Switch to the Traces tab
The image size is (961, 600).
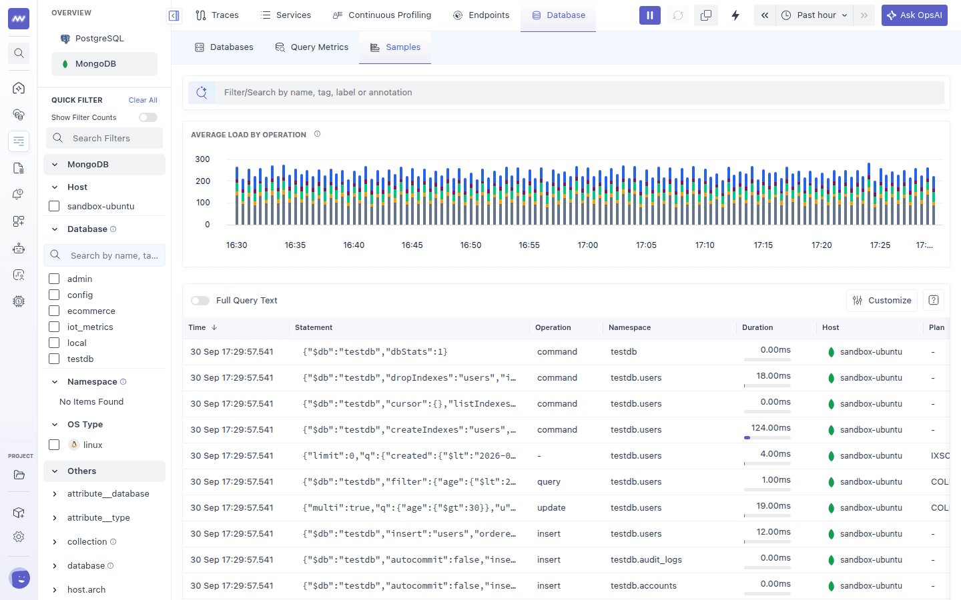click(x=217, y=15)
